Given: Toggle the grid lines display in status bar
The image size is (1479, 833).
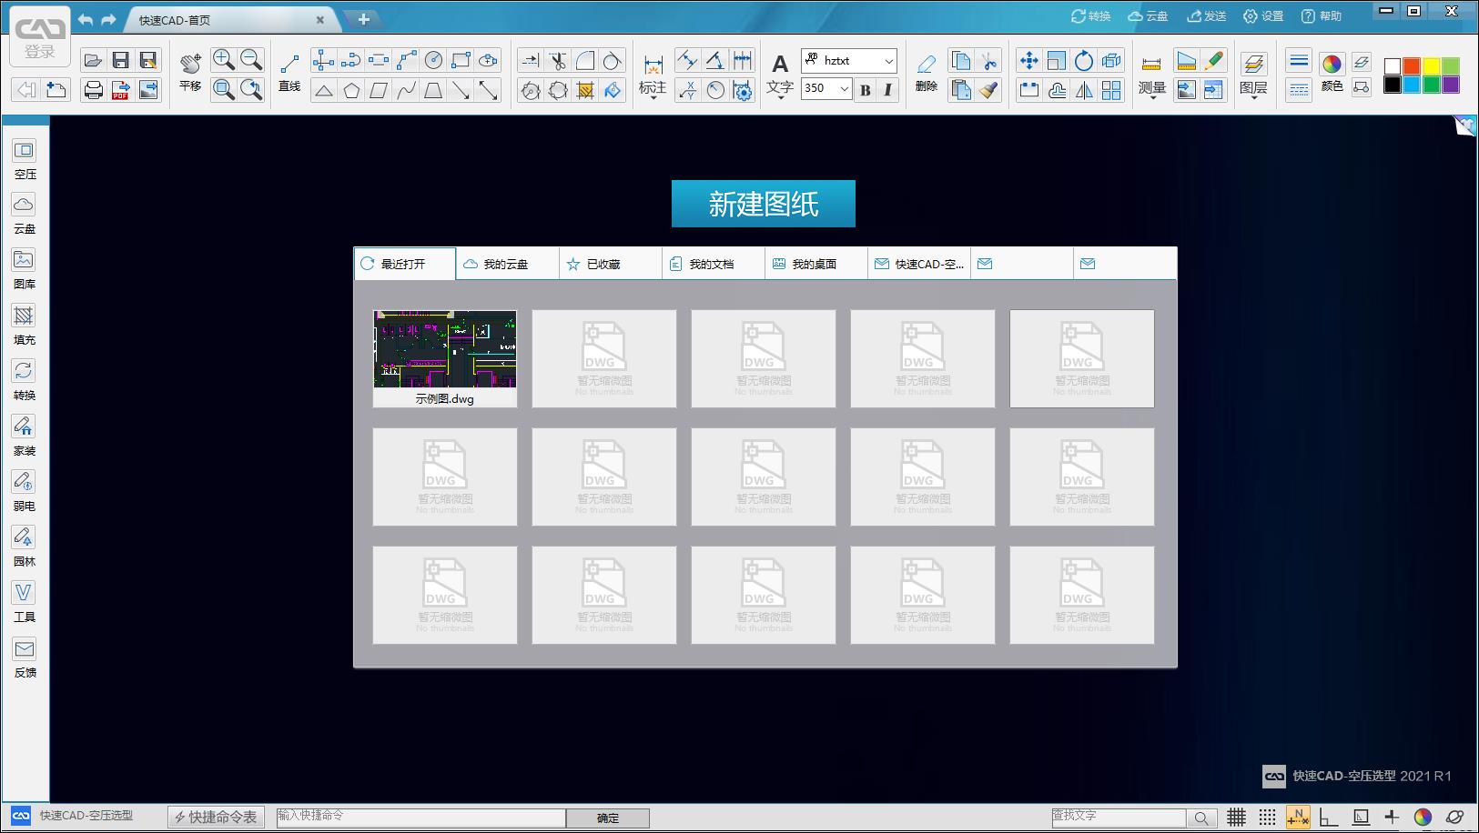Looking at the screenshot, I should (1236, 817).
